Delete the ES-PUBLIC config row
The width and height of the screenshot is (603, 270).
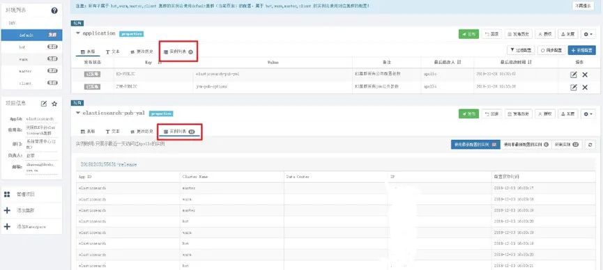click(x=585, y=75)
